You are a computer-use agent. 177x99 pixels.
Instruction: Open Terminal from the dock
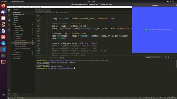(3, 56)
